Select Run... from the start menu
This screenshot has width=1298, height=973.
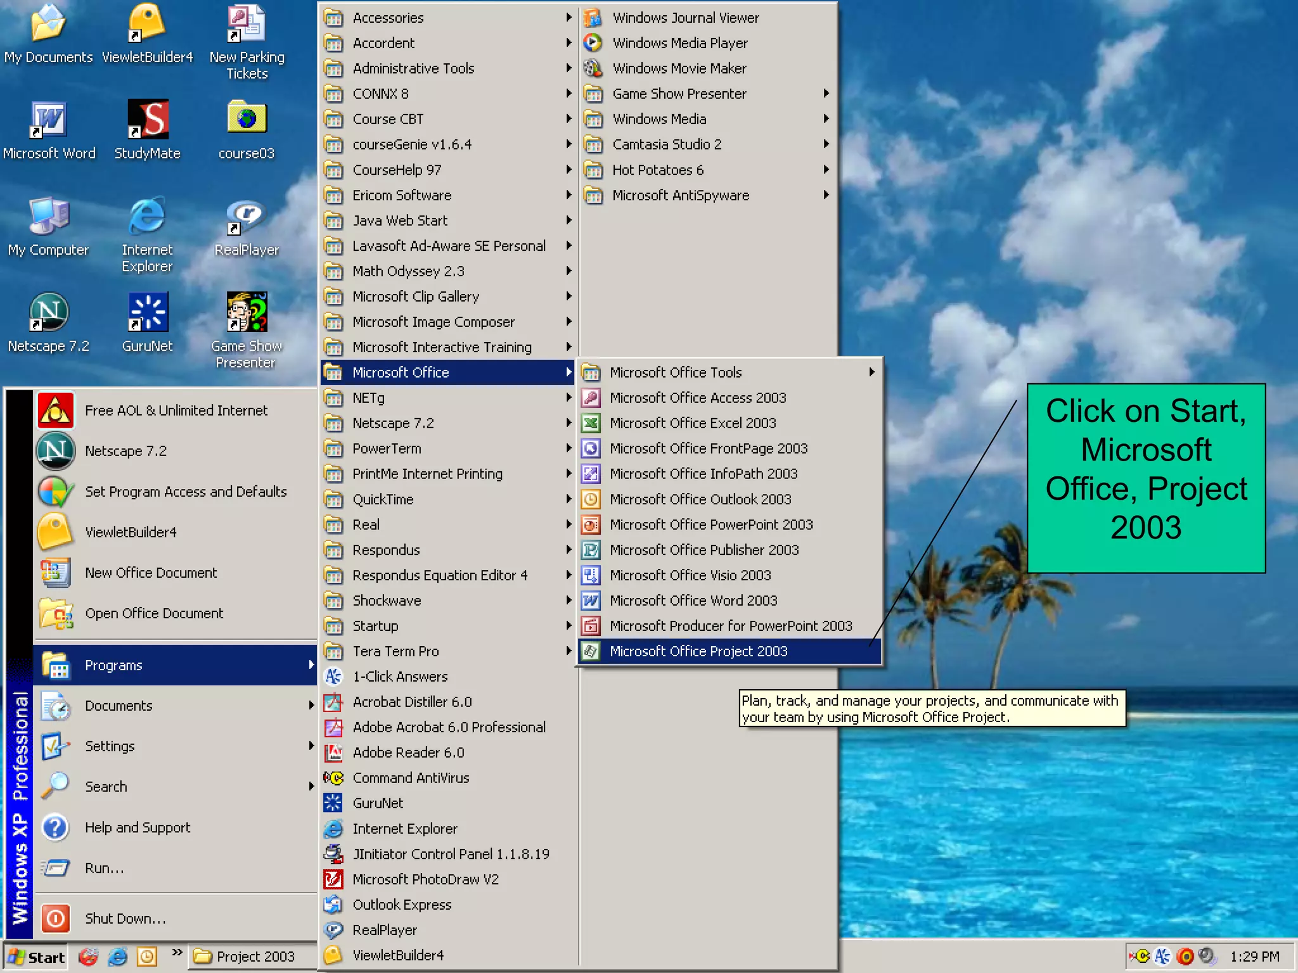[x=176, y=868]
